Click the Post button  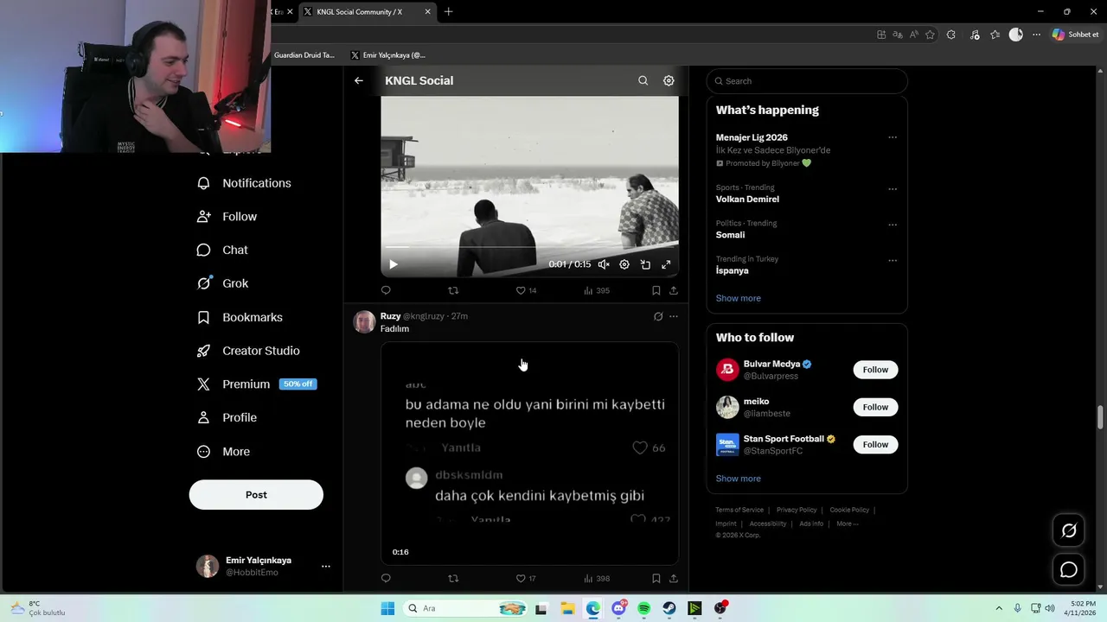[256, 495]
